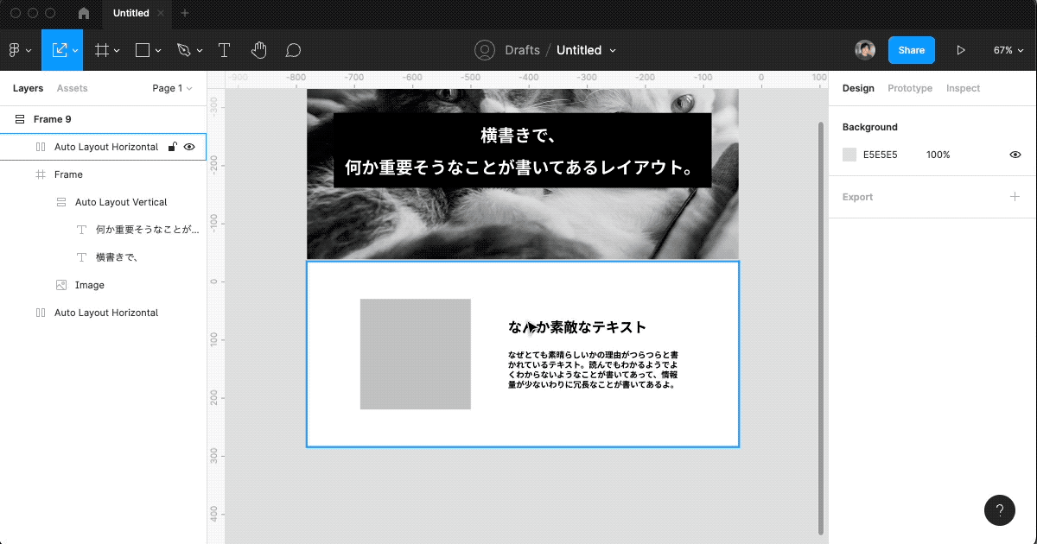Select the top Auto Layout Horizontal layer

tap(103, 147)
